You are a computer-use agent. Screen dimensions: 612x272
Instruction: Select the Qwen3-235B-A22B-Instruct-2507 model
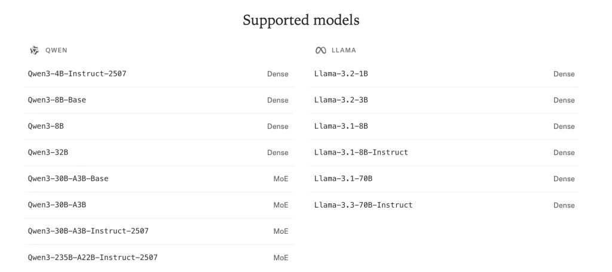(93, 258)
